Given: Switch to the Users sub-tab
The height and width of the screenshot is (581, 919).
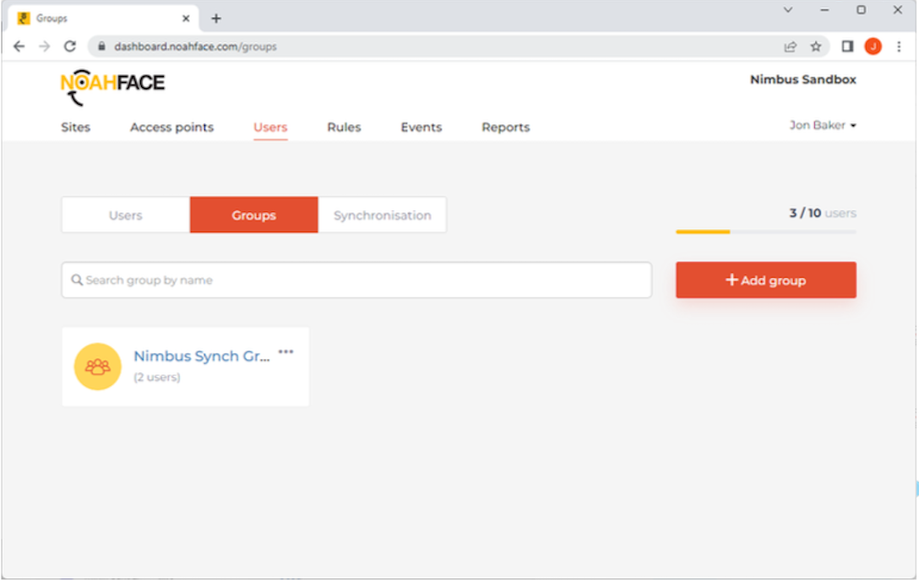Looking at the screenshot, I should [x=125, y=215].
